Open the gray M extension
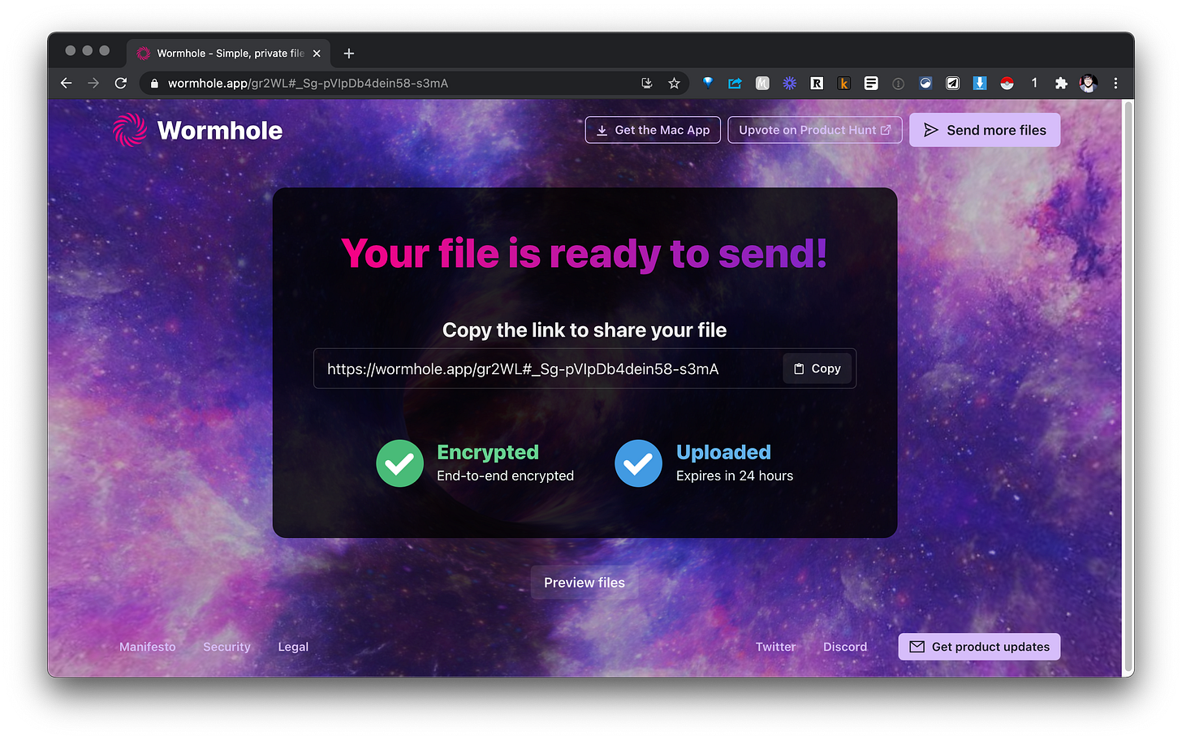1182x740 pixels. point(762,83)
